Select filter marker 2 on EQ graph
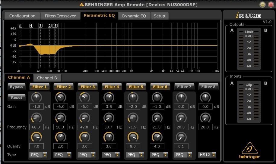Image resolution: width=276 pixels, height=164 pixels. [50, 26]
